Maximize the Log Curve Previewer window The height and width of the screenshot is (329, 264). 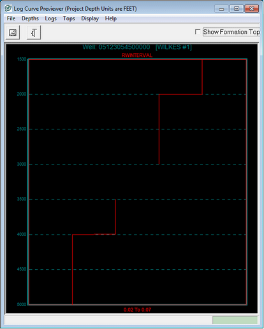coord(237,9)
